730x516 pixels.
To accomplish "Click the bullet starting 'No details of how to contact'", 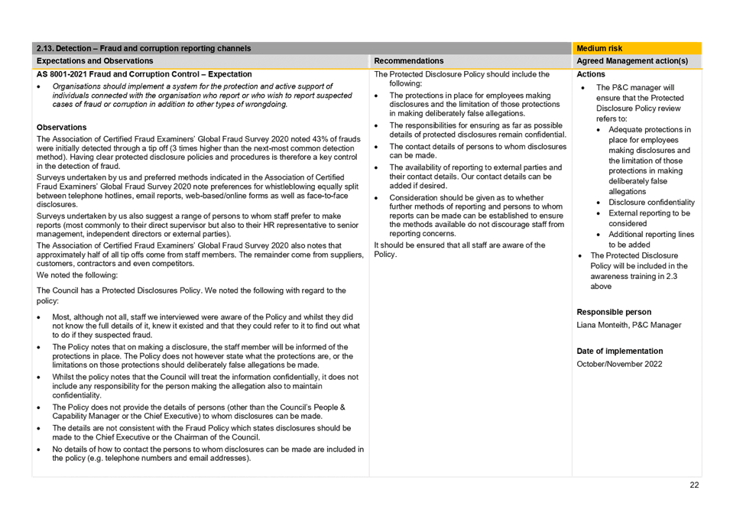I will tap(208, 453).
